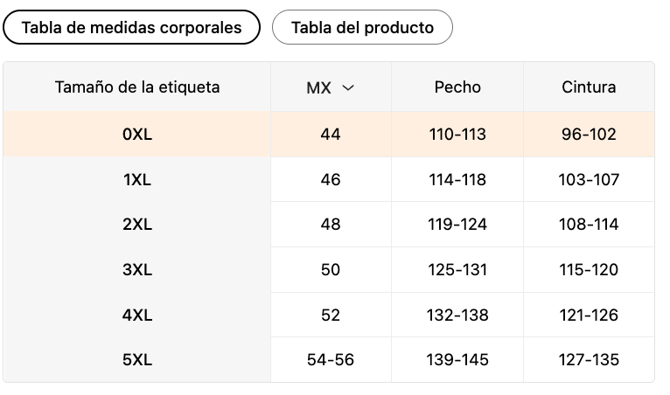670x395 pixels.
Task: Select the 5XL size row label
Action: [137, 360]
